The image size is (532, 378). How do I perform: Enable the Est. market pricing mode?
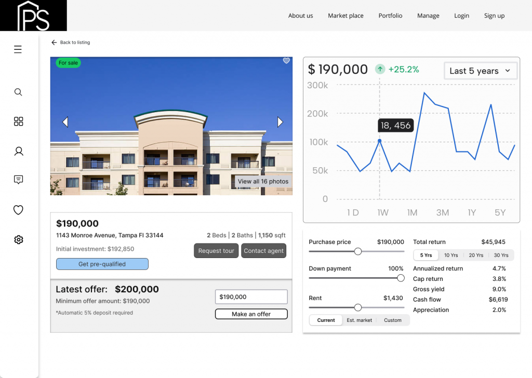(359, 320)
